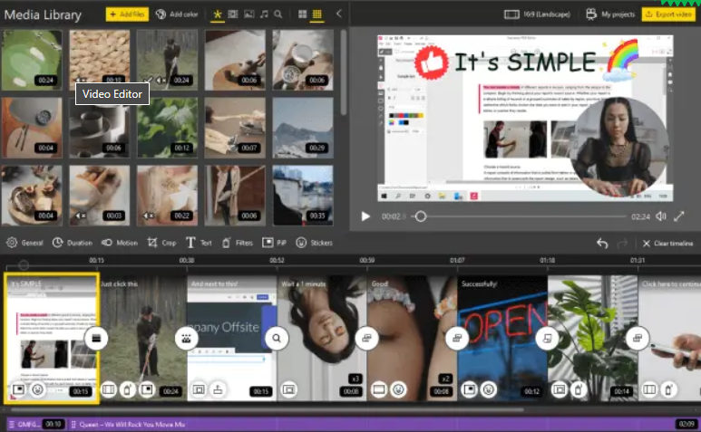Click Clear timeline

pyautogui.click(x=668, y=244)
